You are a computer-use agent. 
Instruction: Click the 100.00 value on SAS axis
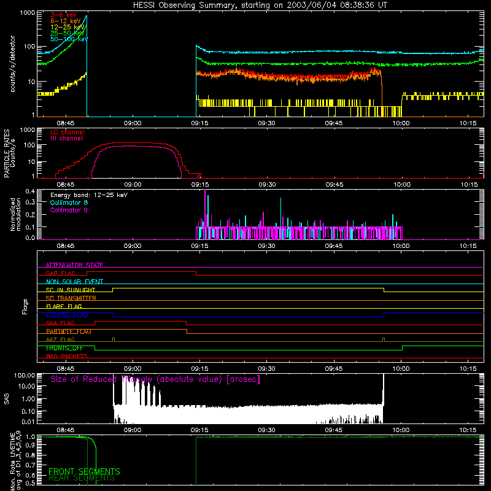(x=25, y=376)
